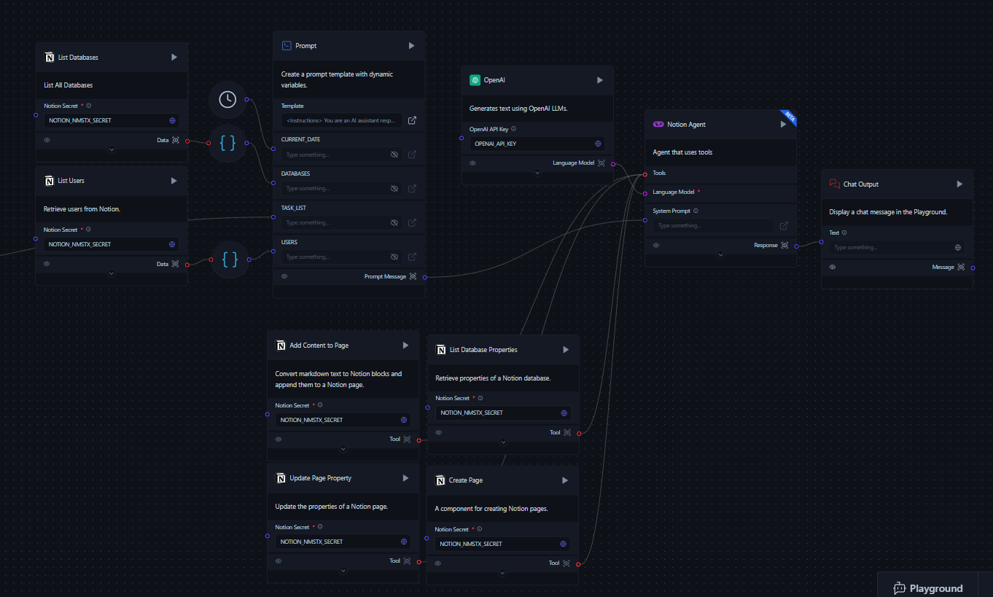Click the Text input field in Chat Output
Screen dimensions: 993x597
coord(893,247)
